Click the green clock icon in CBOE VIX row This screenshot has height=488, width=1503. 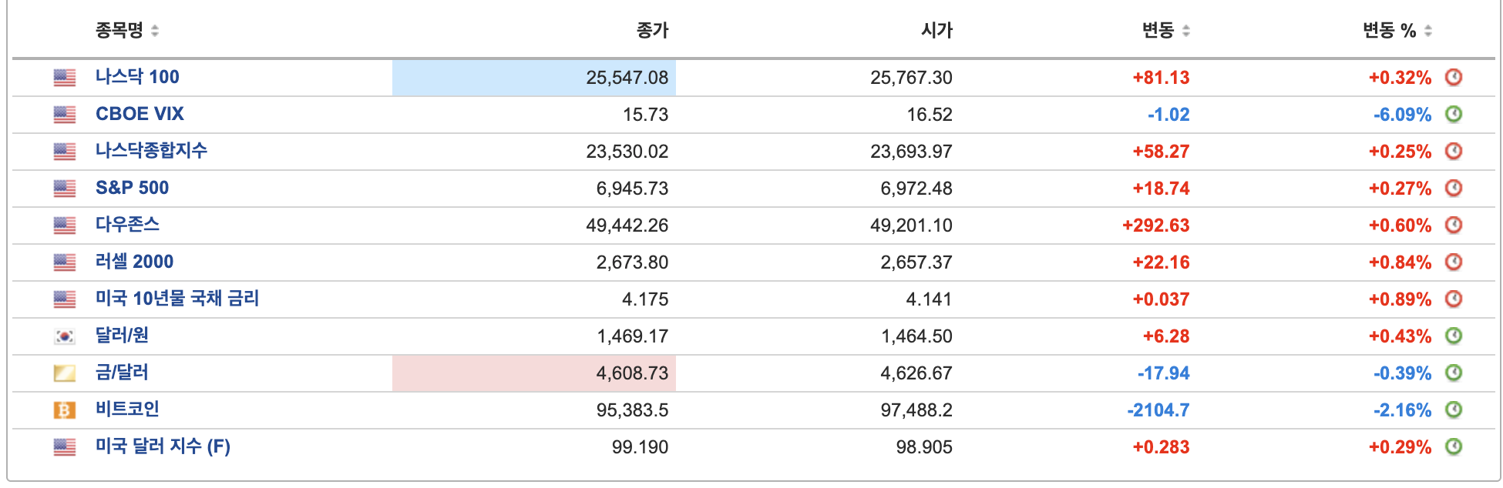pos(1454,114)
